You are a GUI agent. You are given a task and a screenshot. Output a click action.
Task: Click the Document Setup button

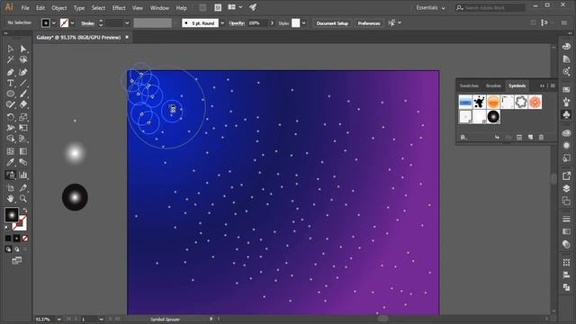pyautogui.click(x=332, y=23)
